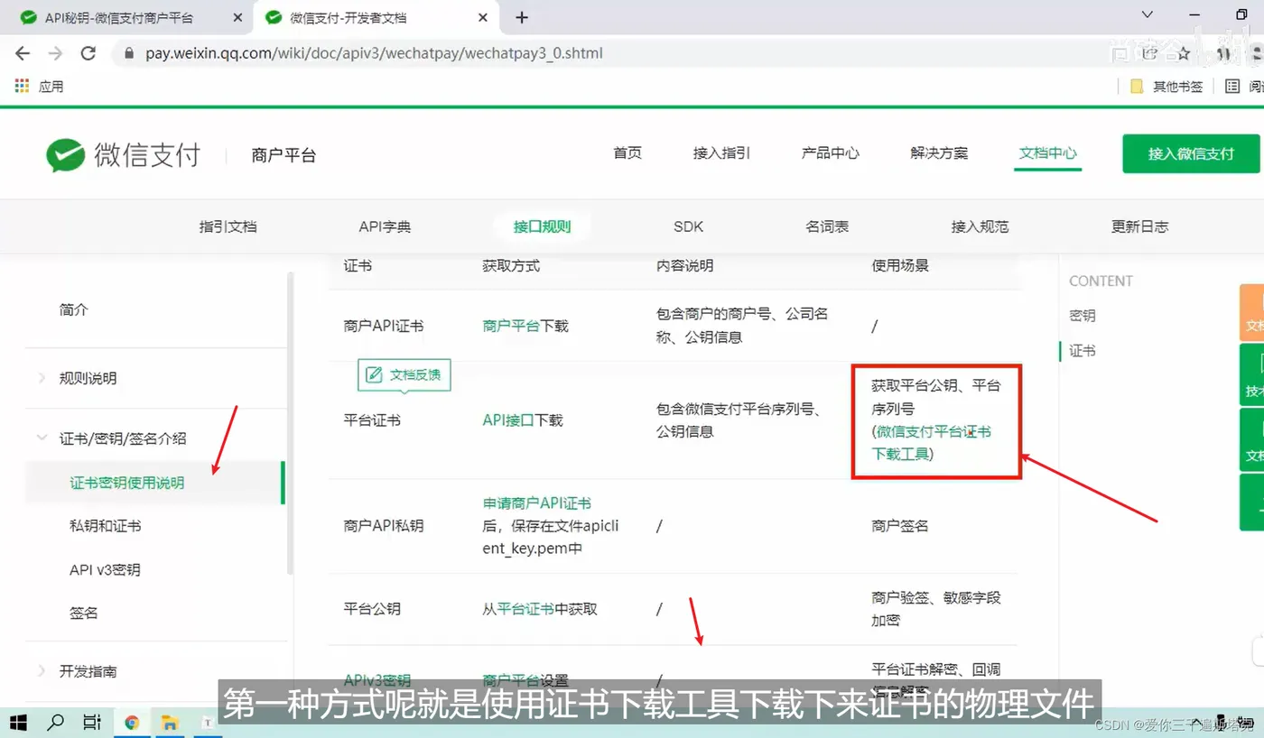Open Task View on the taskbar

click(92, 723)
